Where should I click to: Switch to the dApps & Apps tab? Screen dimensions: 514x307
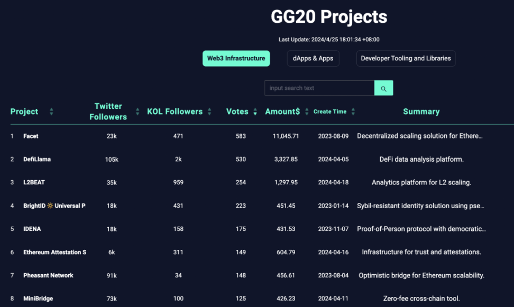(x=313, y=58)
